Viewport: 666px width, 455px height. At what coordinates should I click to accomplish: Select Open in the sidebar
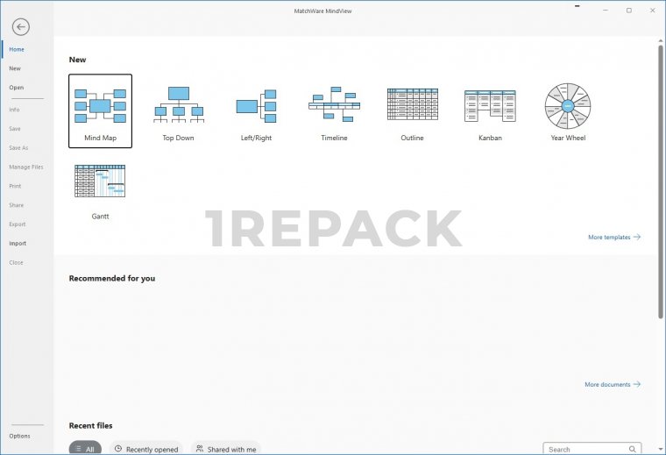[x=17, y=88]
